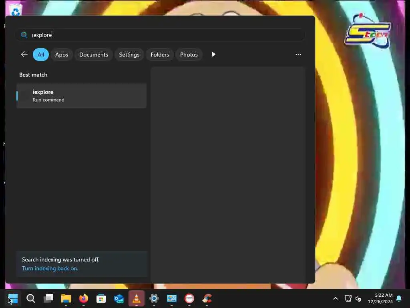Open Microsoft Store from taskbar

(x=101, y=298)
